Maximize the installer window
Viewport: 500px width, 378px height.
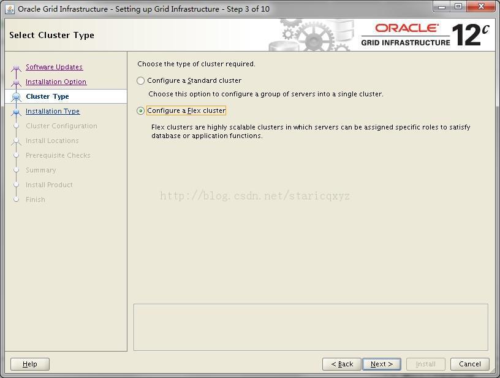(x=458, y=7)
